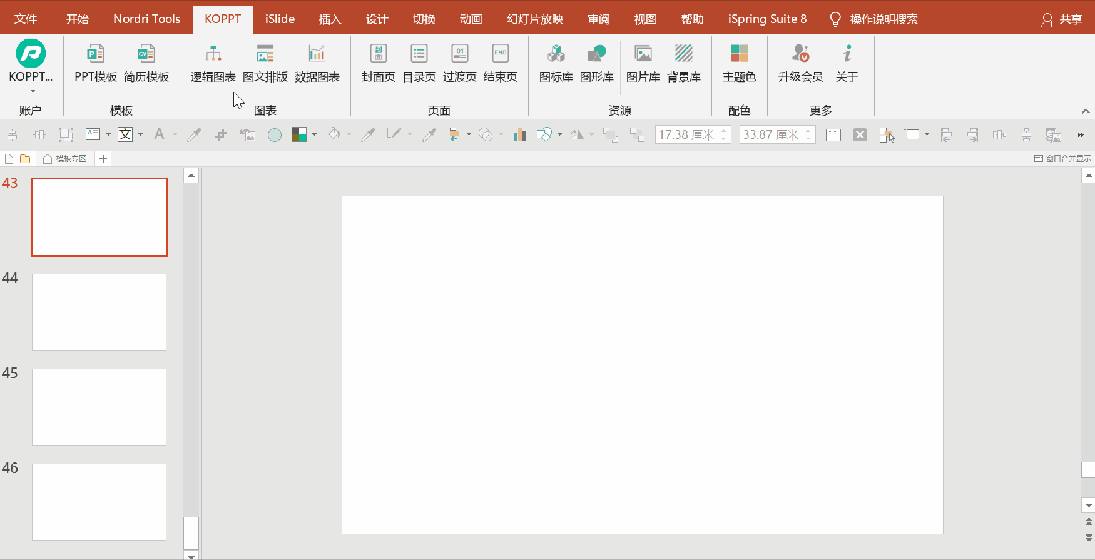Viewport: 1095px width, 560px height.
Task: Click the 共享 share button
Action: click(x=1062, y=19)
